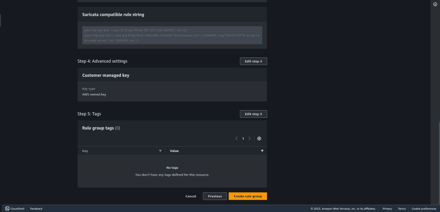Click the Suricata rule string text box

[x=172, y=35]
